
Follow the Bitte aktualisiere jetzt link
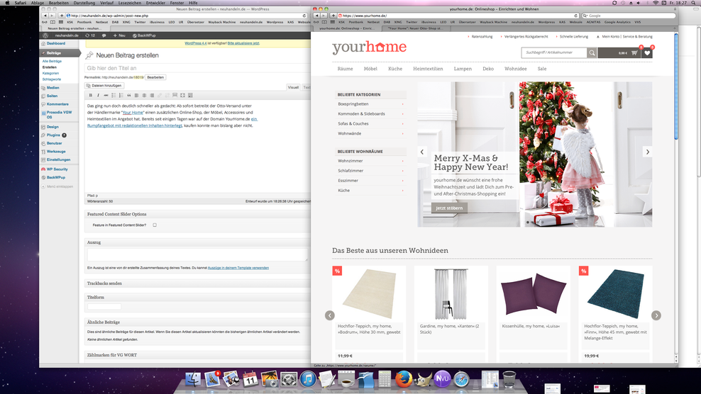click(243, 43)
